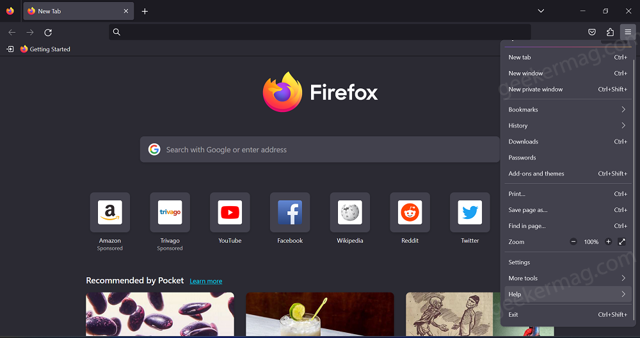640x338 pixels.
Task: Choose Find in page… option
Action: [x=568, y=225]
